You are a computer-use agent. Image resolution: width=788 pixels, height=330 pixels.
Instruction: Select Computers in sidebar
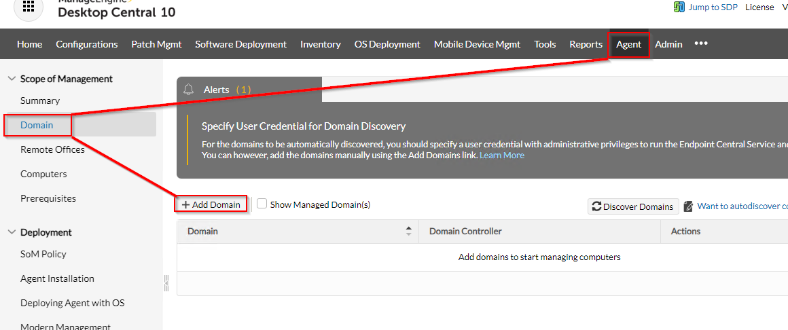click(43, 174)
